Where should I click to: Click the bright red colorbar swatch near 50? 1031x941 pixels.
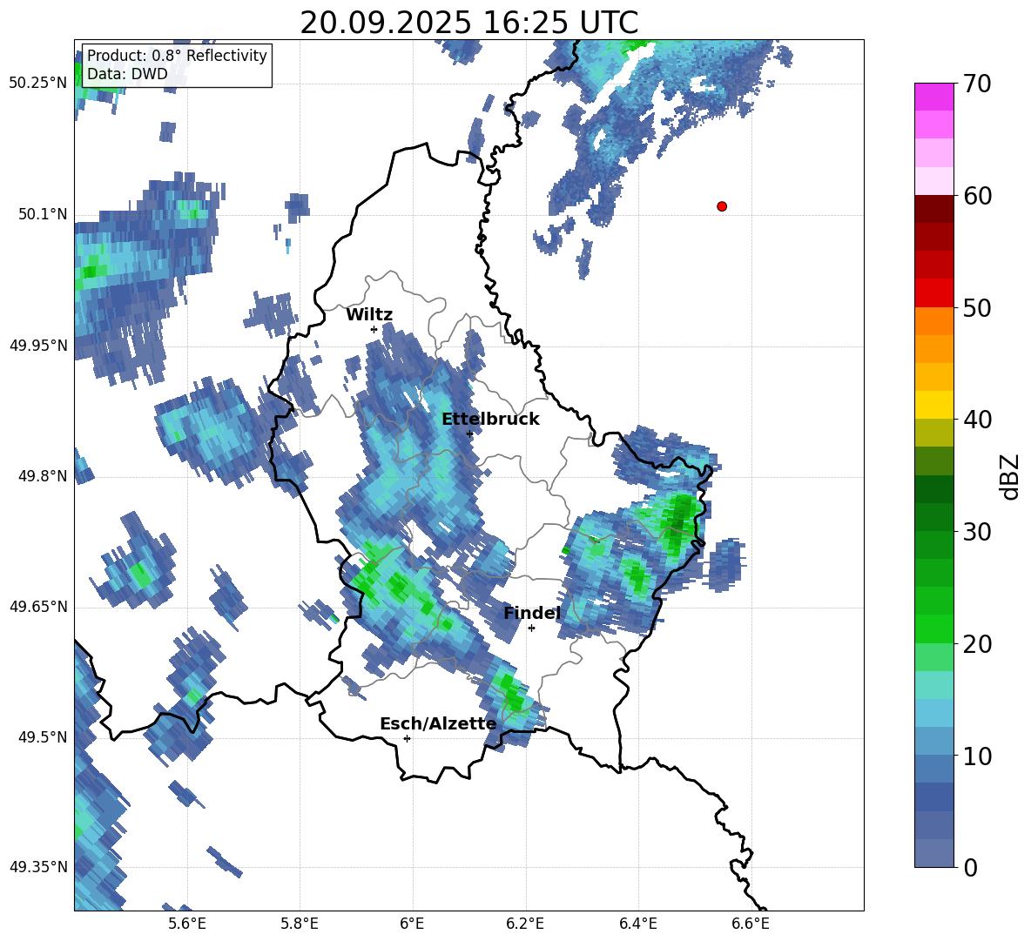point(933,293)
